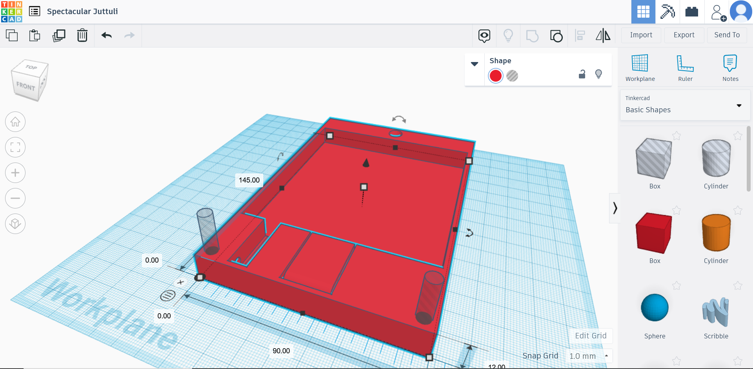Click the view notes eye-bubble icon
Screen dimensions: 753x369
(x=484, y=36)
